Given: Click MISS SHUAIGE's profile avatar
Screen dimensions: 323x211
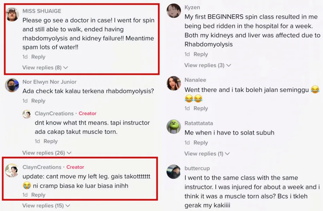Looking at the screenshot, I should click(12, 14).
